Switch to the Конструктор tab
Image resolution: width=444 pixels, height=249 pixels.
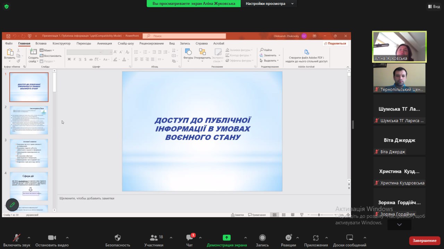tap(61, 44)
